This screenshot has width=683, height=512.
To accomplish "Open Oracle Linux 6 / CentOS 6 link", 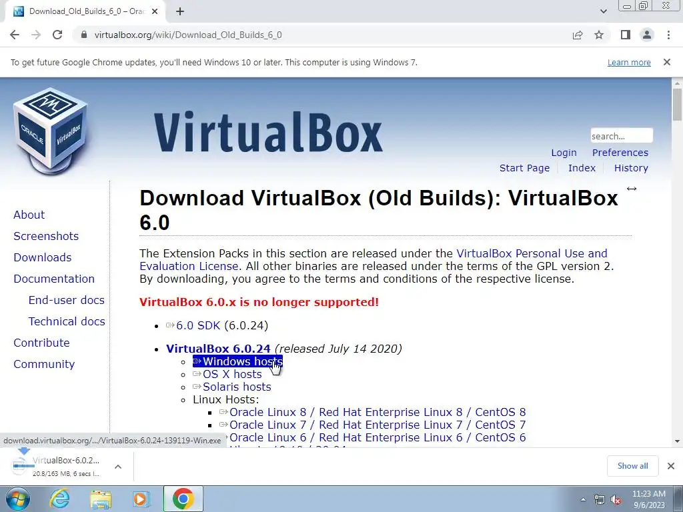I will coord(378,437).
